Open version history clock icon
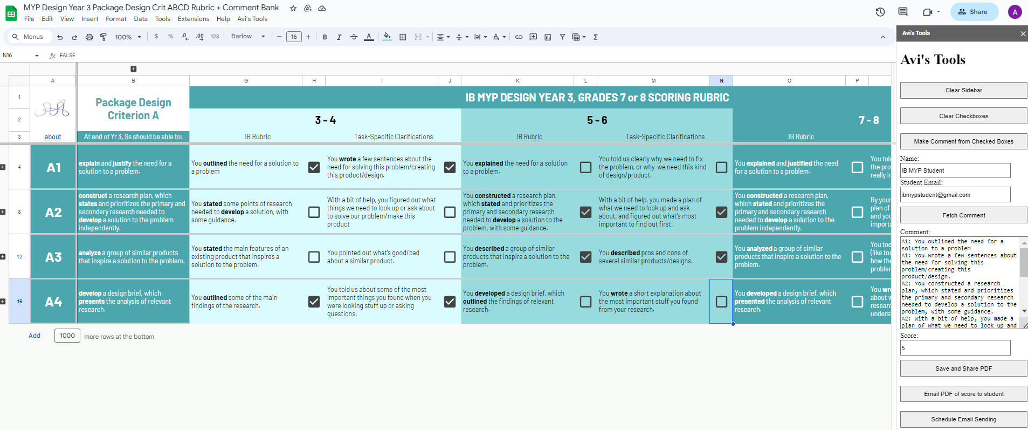This screenshot has height=430, width=1028. coord(880,12)
